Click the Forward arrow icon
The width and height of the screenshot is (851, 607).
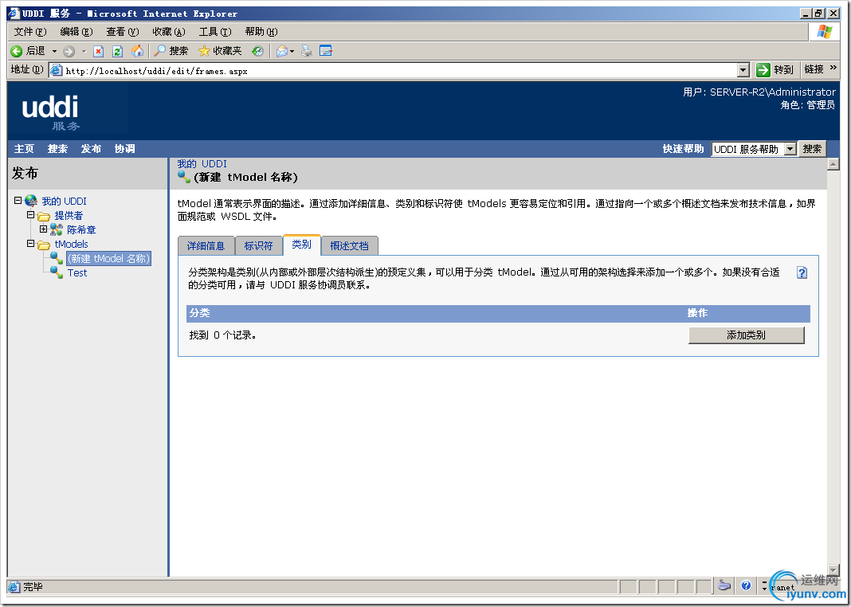tap(69, 51)
